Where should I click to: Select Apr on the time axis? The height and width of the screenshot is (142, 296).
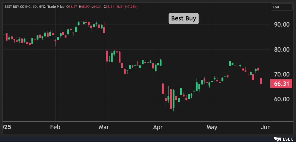pos(158,127)
